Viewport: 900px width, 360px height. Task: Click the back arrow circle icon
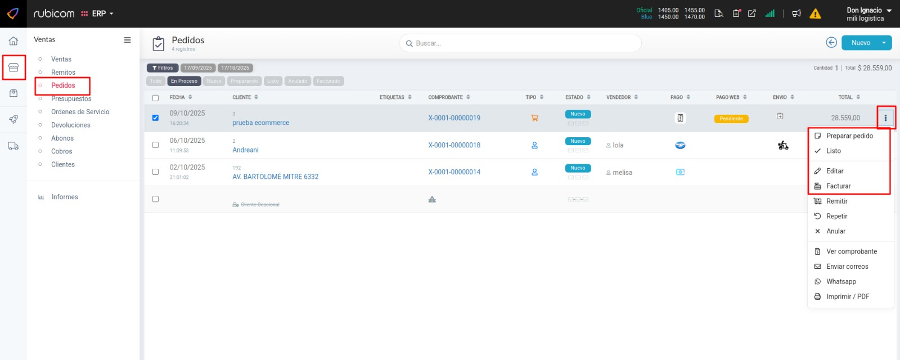pos(831,43)
